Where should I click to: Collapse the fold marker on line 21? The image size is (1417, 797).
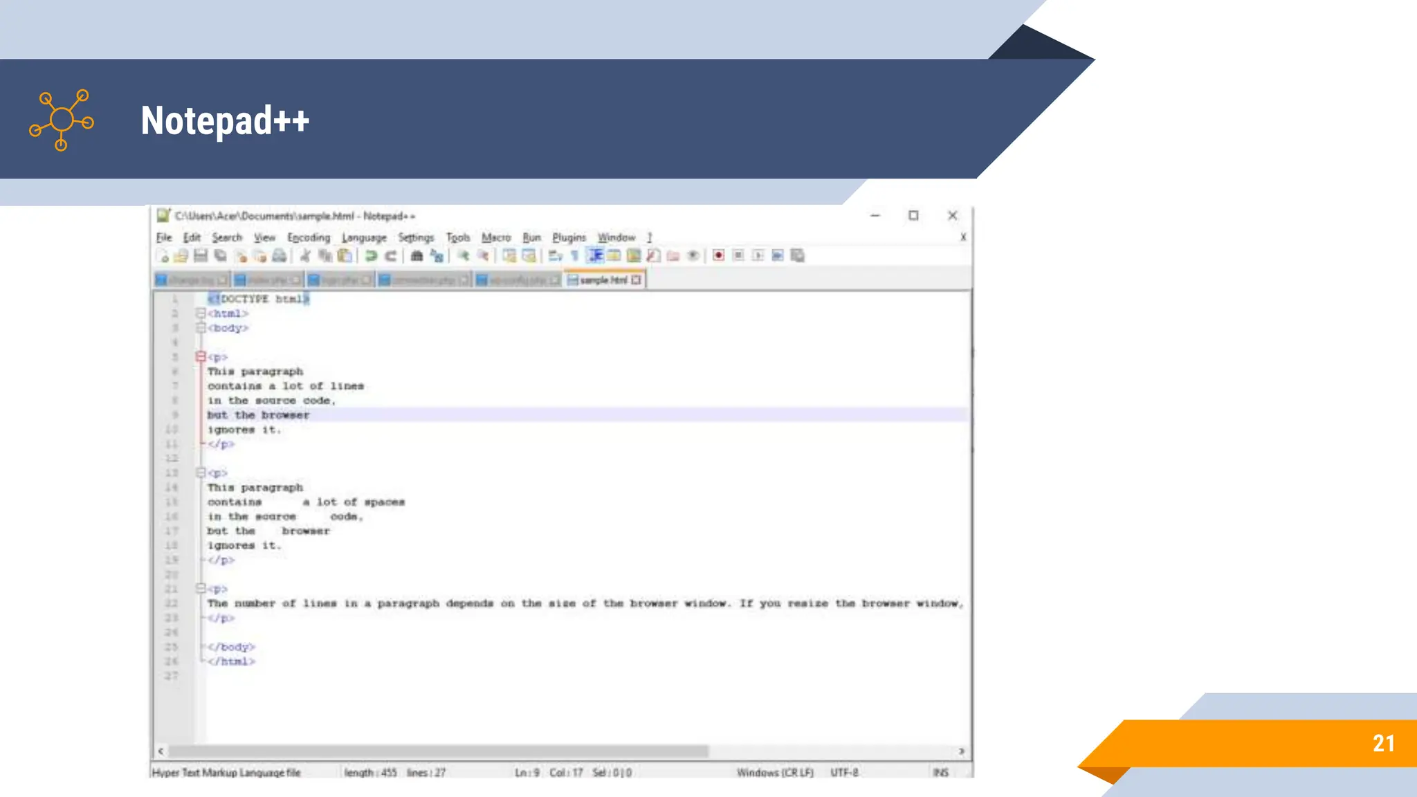201,589
